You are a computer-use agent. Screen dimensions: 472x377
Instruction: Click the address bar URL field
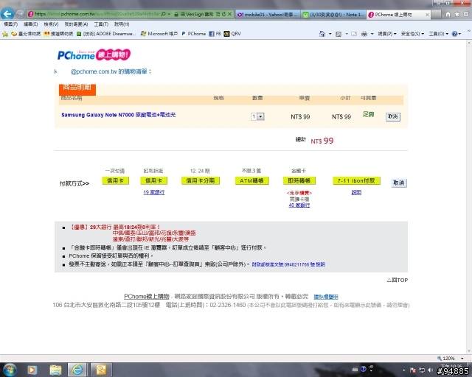click(98, 14)
